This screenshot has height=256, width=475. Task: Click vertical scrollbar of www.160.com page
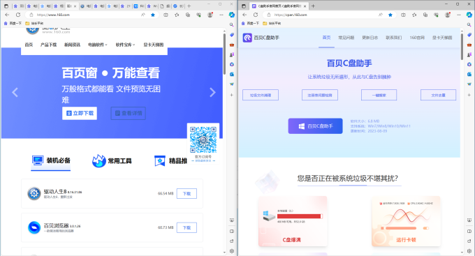(x=224, y=54)
